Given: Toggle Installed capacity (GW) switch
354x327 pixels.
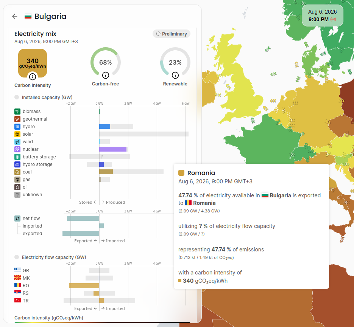Looking at the screenshot, I should coord(17,97).
